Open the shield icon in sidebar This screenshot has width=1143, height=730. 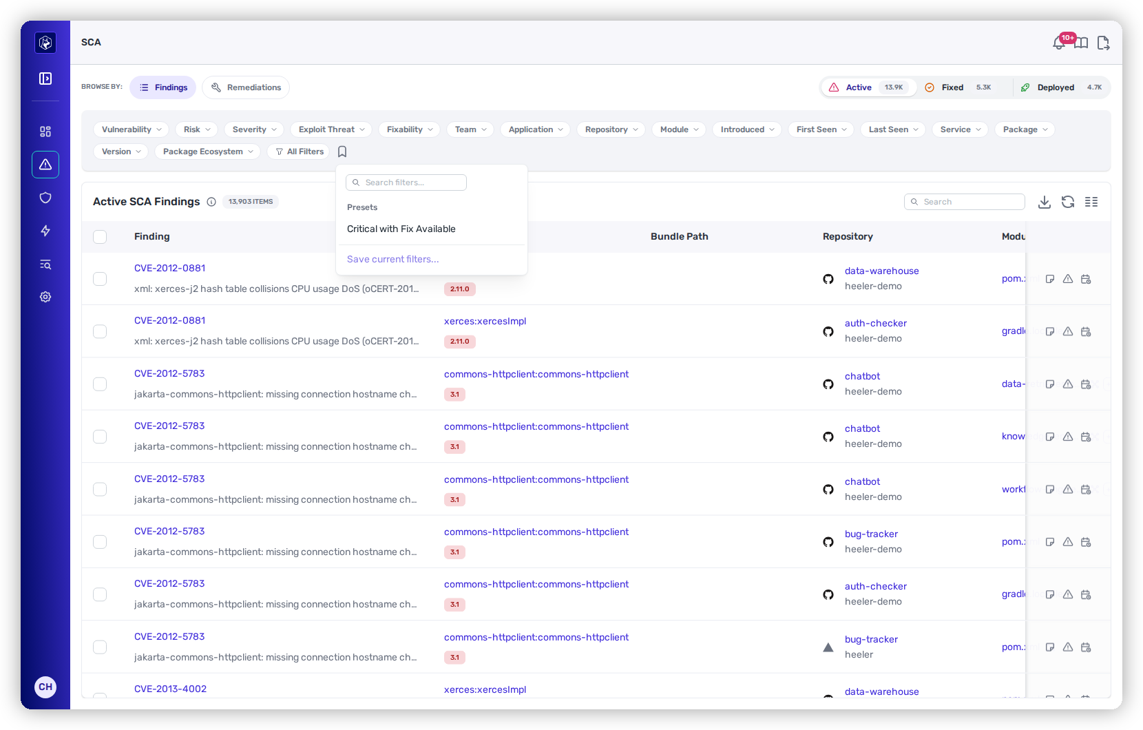click(45, 198)
